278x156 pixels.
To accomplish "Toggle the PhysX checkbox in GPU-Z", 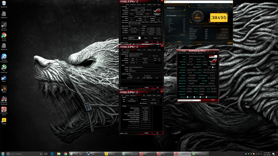I will pyautogui.click(x=200, y=97).
